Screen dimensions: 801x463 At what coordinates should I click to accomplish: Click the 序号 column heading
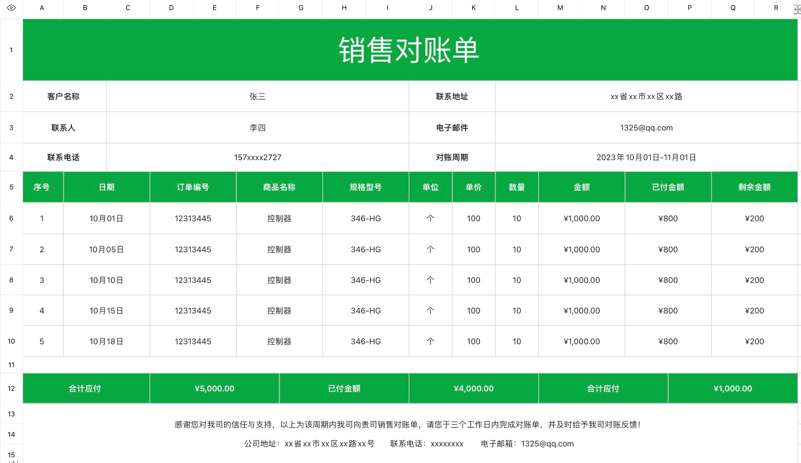point(42,187)
